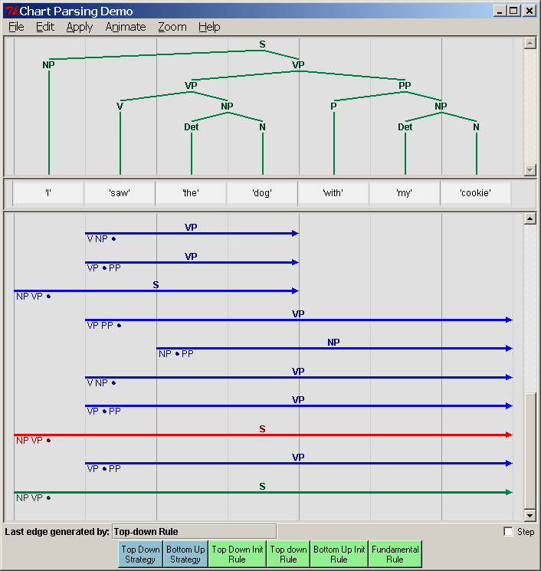Open the File menu
541x571 pixels.
(x=16, y=27)
